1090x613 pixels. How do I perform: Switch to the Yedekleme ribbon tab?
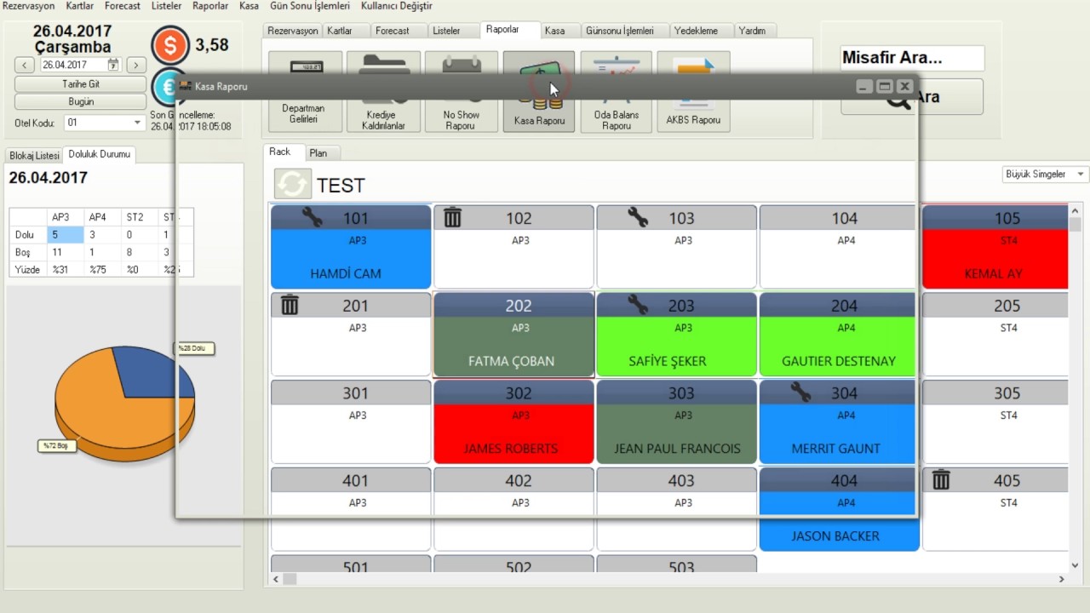pyautogui.click(x=701, y=31)
